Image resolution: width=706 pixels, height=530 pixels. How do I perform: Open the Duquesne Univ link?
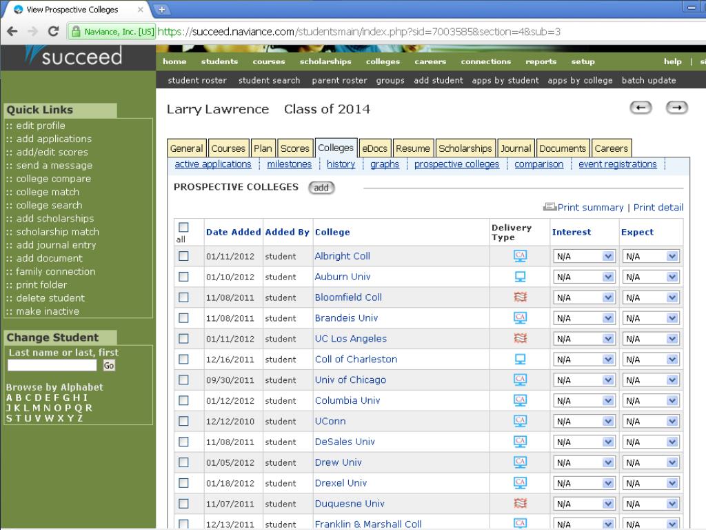point(350,503)
